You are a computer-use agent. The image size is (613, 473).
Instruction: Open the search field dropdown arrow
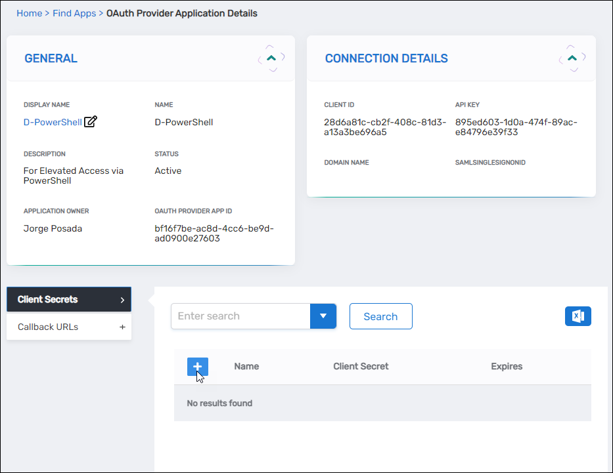pyautogui.click(x=323, y=316)
